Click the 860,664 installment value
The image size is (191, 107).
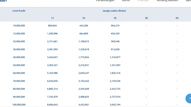[52, 25]
